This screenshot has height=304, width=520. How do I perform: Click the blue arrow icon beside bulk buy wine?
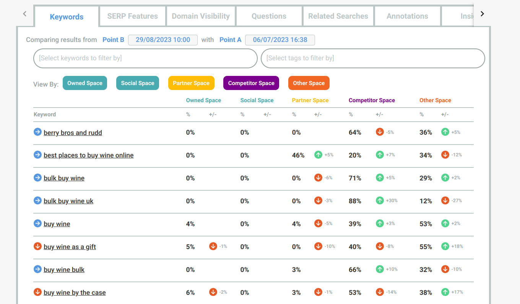click(37, 178)
